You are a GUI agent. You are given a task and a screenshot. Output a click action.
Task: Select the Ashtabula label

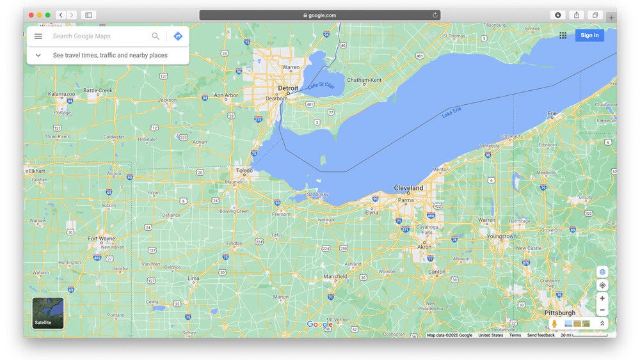489,146
